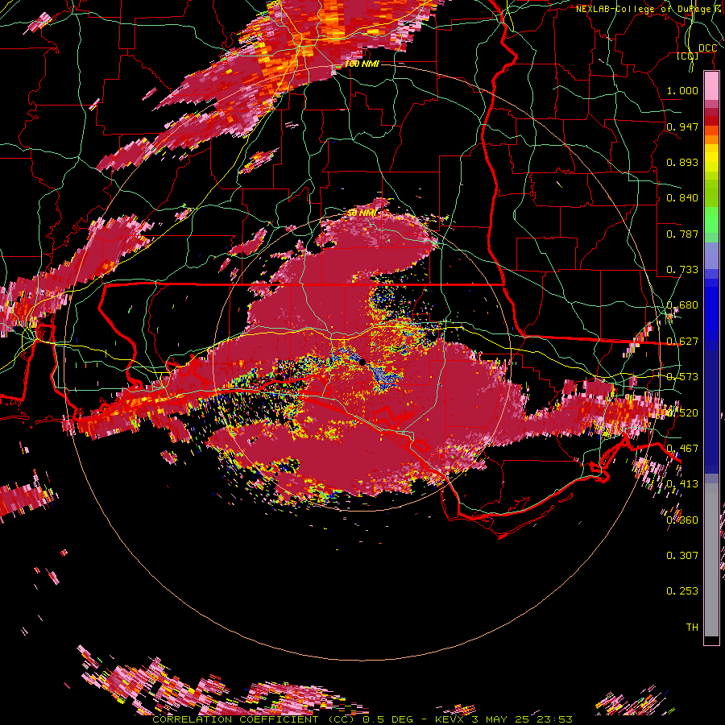Click the 0.840 scale value
This screenshot has height=725, width=725.
tap(682, 198)
